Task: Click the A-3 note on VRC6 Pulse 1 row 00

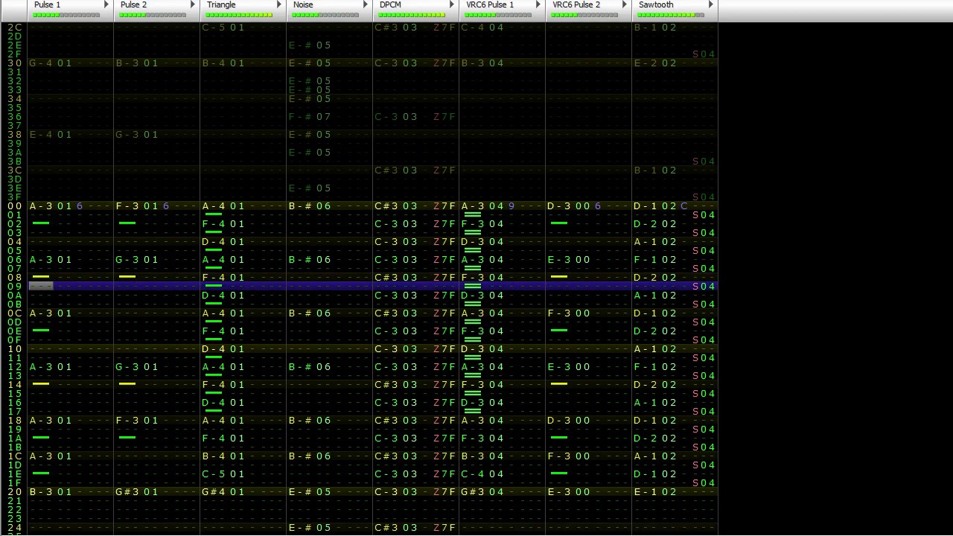Action: 472,206
